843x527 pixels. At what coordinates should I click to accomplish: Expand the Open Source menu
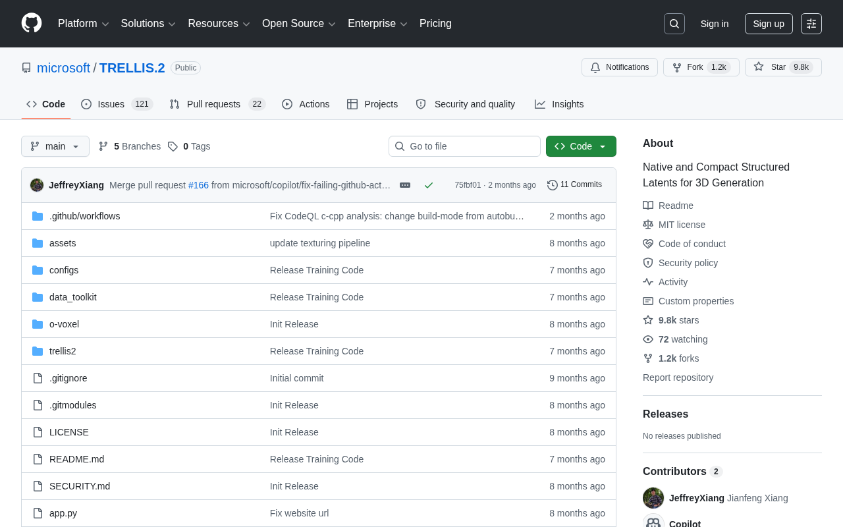click(299, 24)
